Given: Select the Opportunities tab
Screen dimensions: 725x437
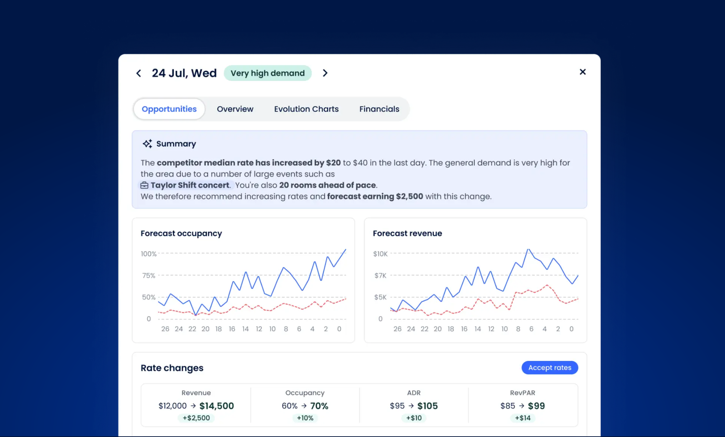Looking at the screenshot, I should [169, 109].
